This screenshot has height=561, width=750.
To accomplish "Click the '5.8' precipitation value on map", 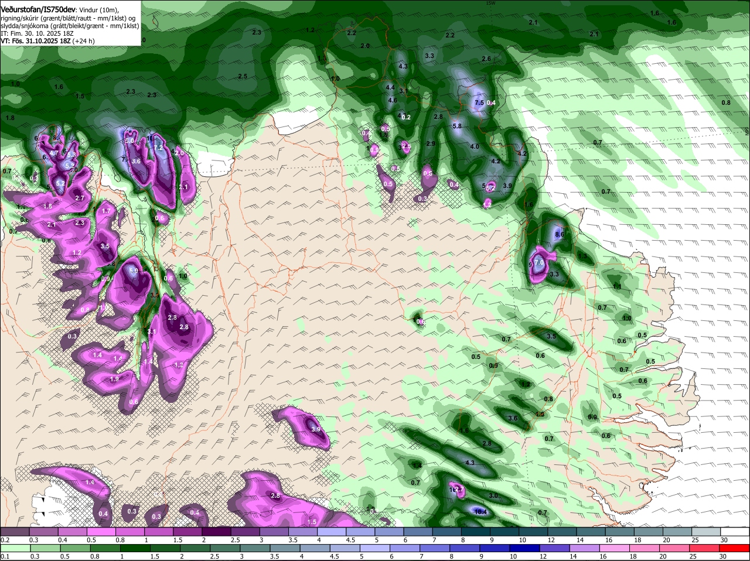I will (458, 126).
